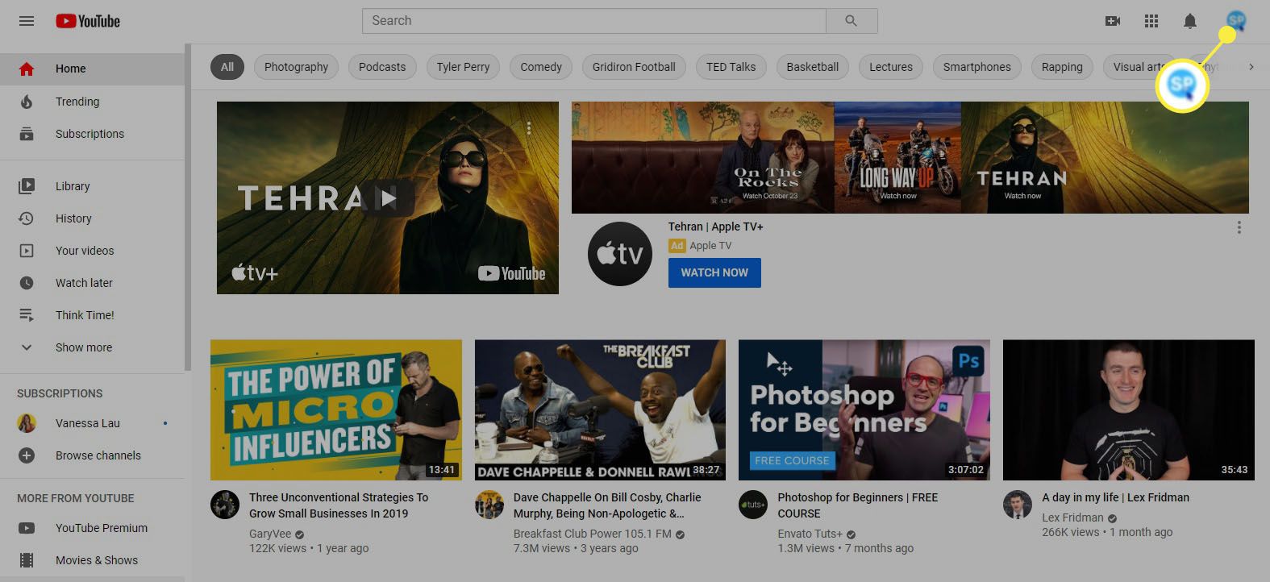Open the Tehran ad options menu
Viewport: 1270px width, 582px height.
click(x=1239, y=228)
